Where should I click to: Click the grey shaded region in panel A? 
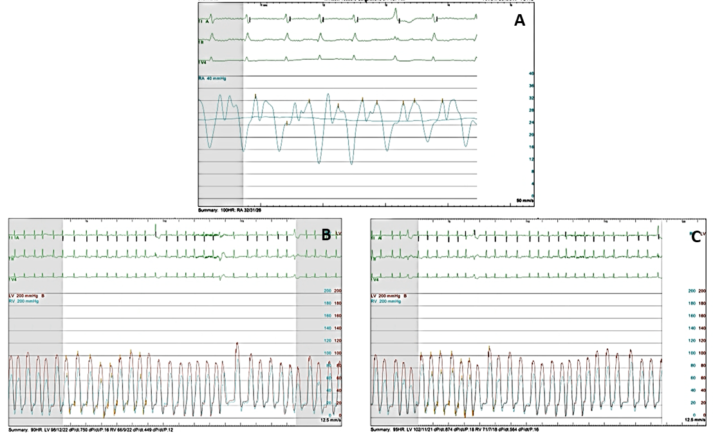221,103
